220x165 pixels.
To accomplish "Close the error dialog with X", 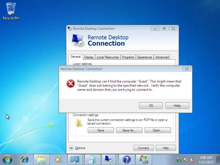I will [187, 69].
